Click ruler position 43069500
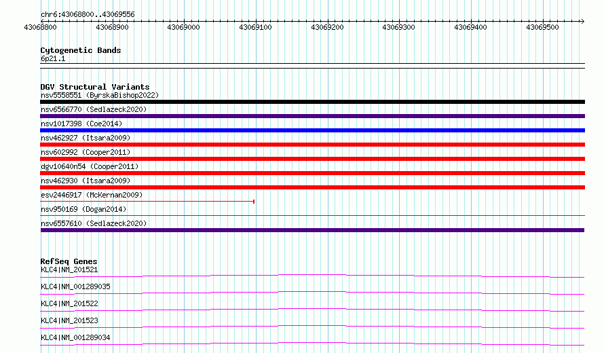The width and height of the screenshot is (604, 353). click(542, 27)
